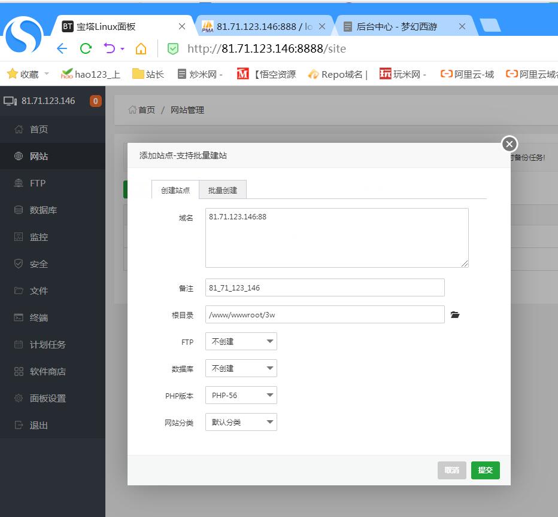Expand the FTP 不创建 dropdown
The width and height of the screenshot is (558, 517).
click(241, 342)
